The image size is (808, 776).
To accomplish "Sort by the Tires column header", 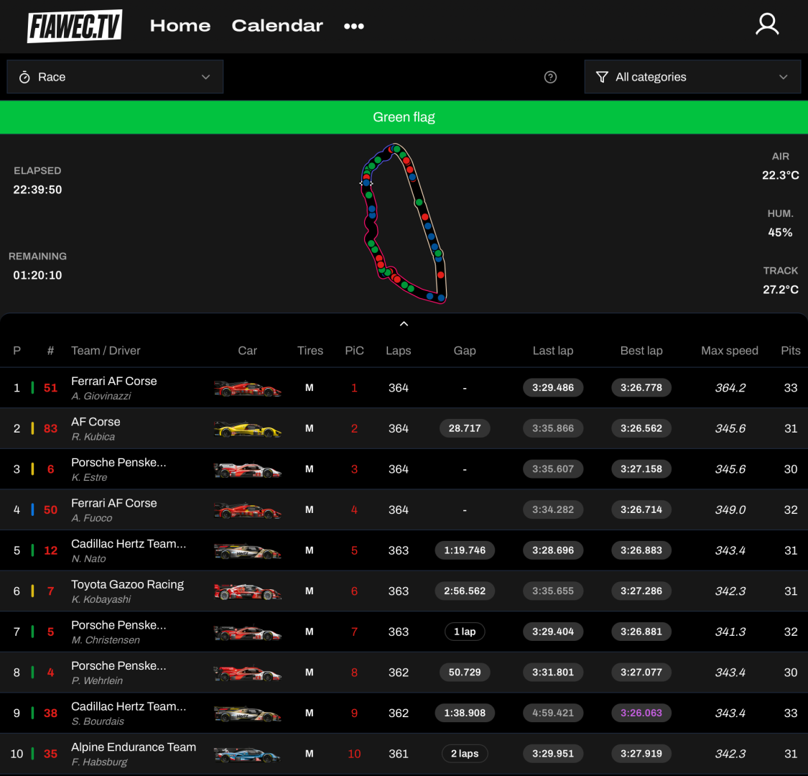I will click(310, 351).
